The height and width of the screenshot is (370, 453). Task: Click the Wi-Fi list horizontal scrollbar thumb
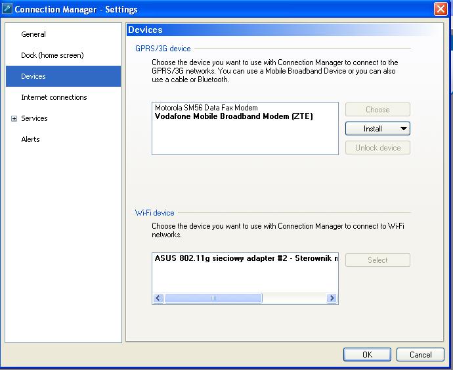pos(213,298)
